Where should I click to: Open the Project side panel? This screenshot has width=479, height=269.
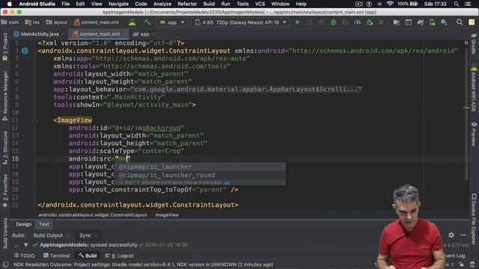[x=5, y=46]
